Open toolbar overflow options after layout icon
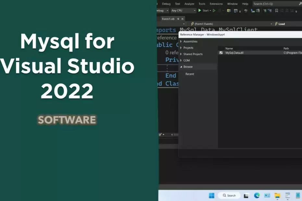Image resolution: width=302 pixels, height=201 pixels. (x=240, y=11)
